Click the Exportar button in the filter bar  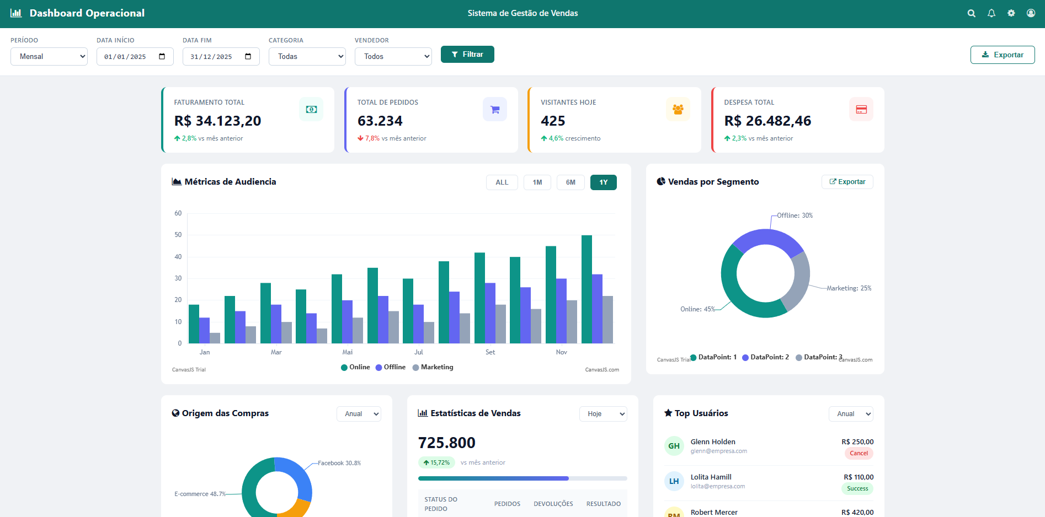pos(1003,55)
